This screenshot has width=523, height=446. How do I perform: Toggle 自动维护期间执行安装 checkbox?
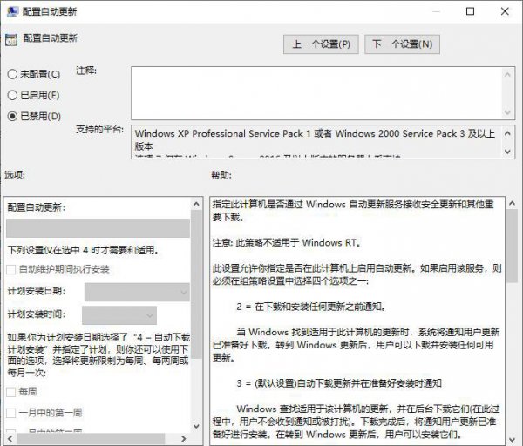11,269
